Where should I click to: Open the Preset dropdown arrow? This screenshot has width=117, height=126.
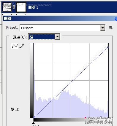point(103,28)
